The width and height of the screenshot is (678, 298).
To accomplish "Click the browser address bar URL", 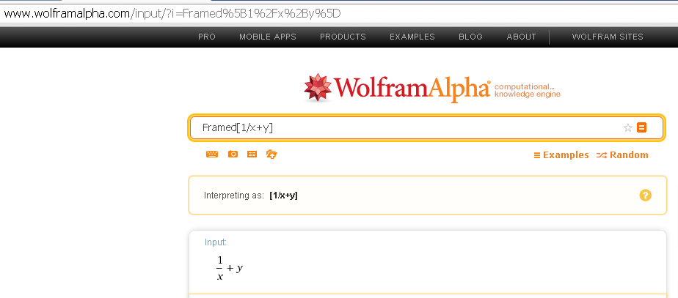I will click(x=172, y=14).
